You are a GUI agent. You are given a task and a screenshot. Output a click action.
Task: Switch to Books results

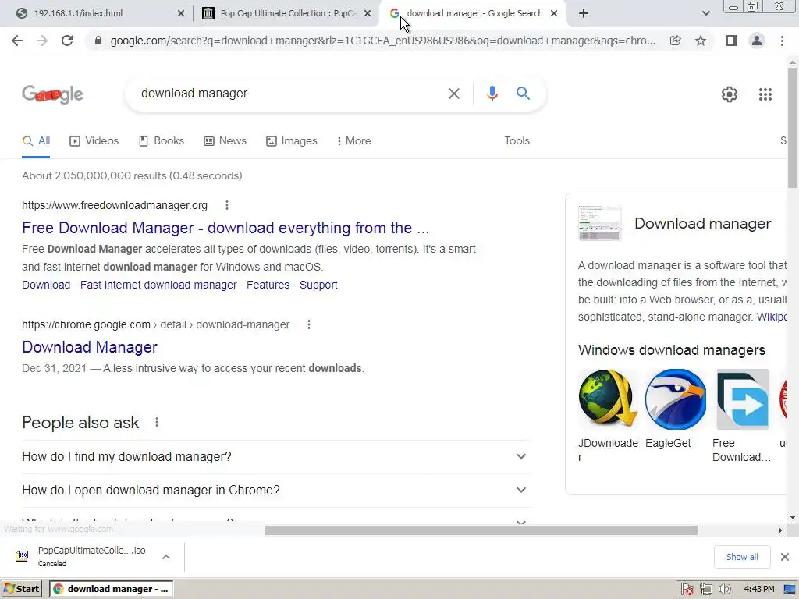click(x=162, y=141)
